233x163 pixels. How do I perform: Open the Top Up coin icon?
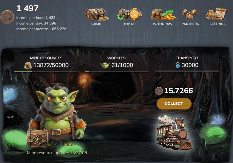pyautogui.click(x=129, y=14)
